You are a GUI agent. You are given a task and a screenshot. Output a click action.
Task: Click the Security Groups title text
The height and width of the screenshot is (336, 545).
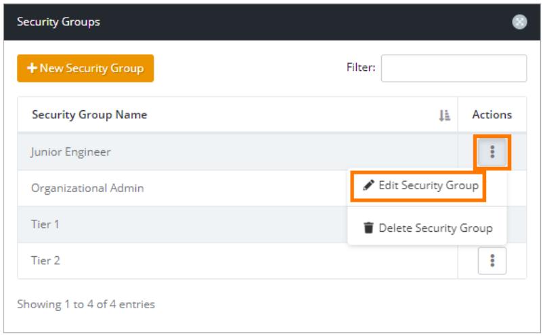point(58,22)
